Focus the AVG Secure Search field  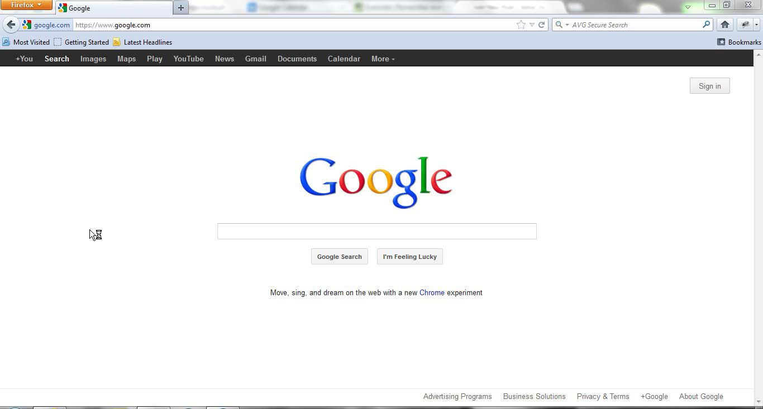click(x=636, y=25)
